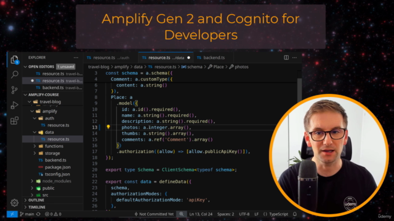The image size is (394, 221).
Task: Switch to the resource.ts data tab
Action: click(x=166, y=58)
